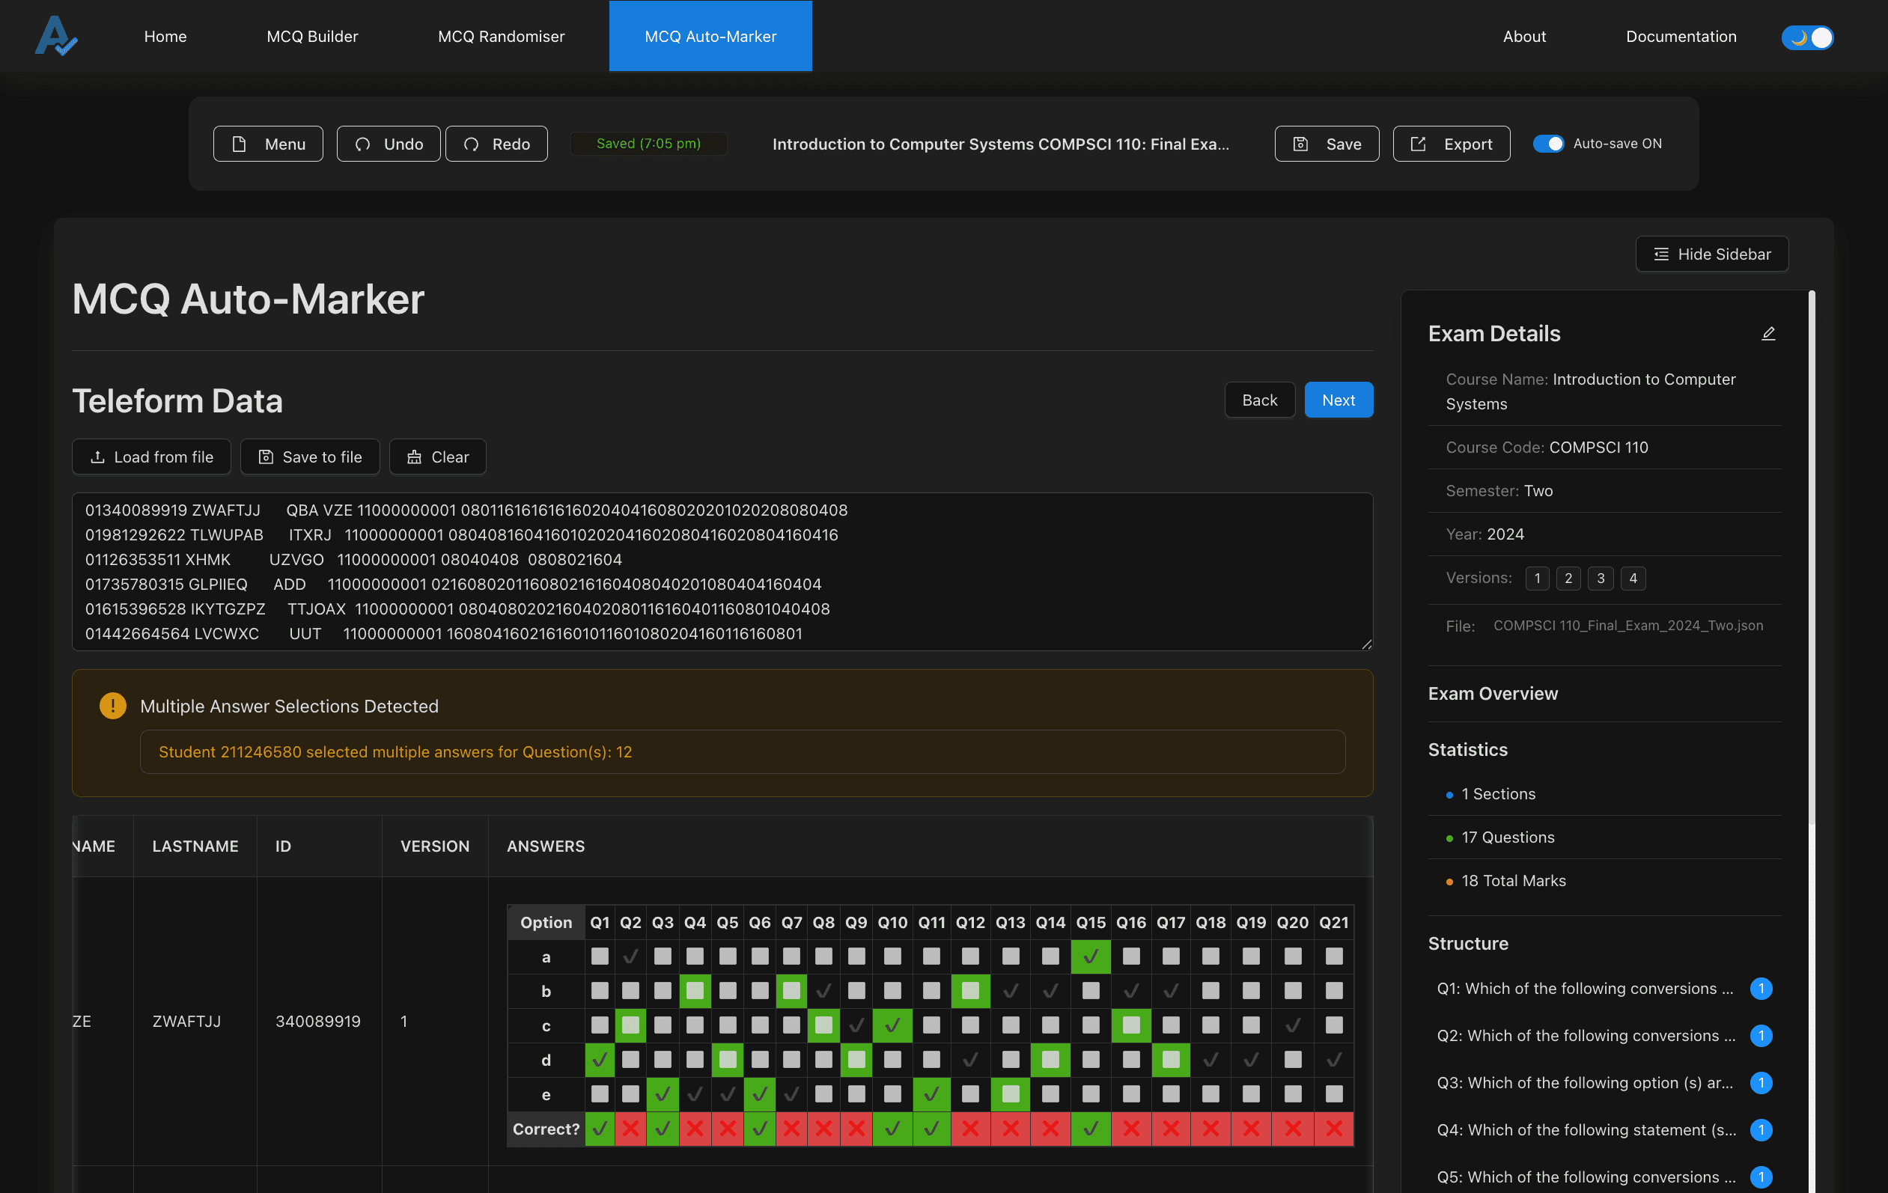Expand the Q3 structure item in the sidebar
This screenshot has width=1888, height=1193.
coord(1585,1082)
